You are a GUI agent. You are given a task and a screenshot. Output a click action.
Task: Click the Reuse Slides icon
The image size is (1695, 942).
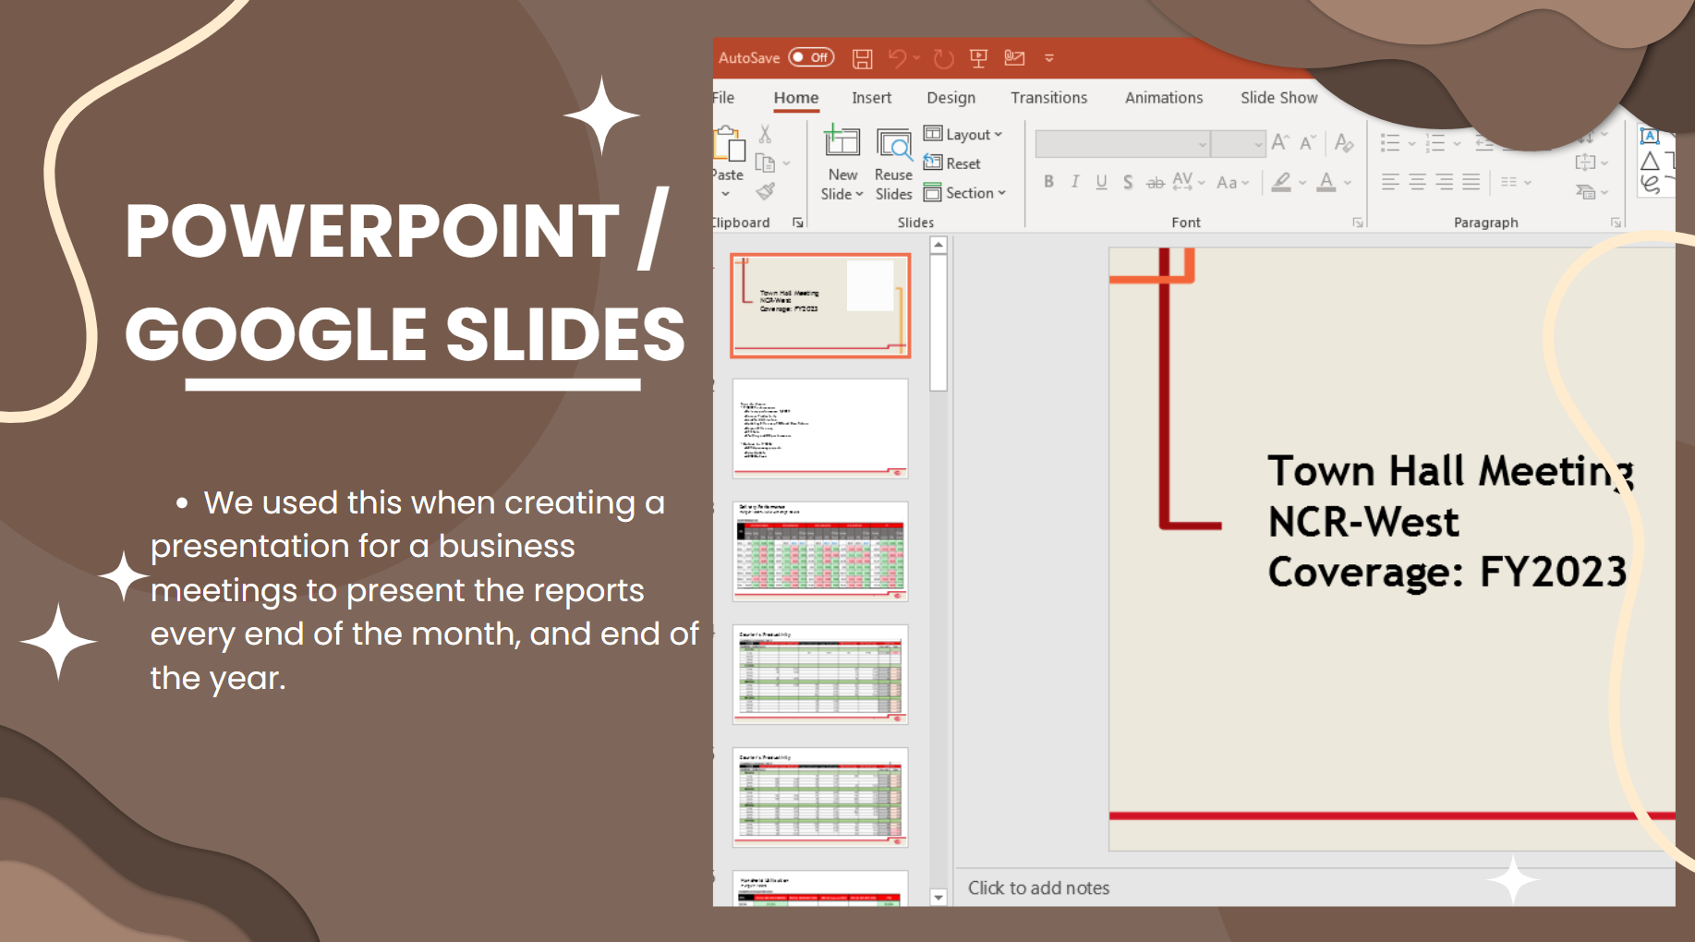pyautogui.click(x=893, y=145)
